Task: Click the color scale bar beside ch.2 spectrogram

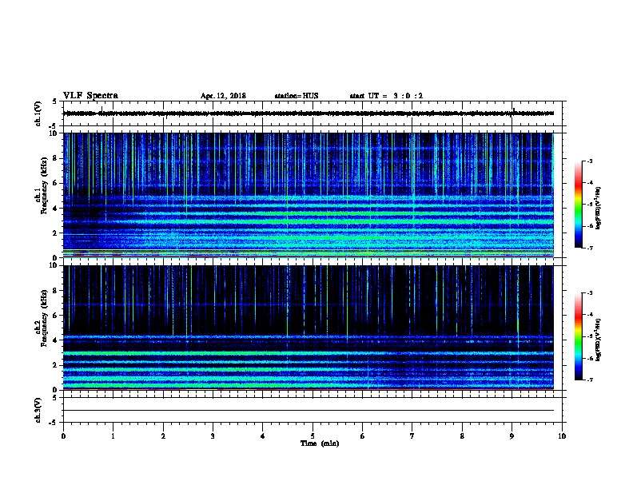Action: pos(578,336)
